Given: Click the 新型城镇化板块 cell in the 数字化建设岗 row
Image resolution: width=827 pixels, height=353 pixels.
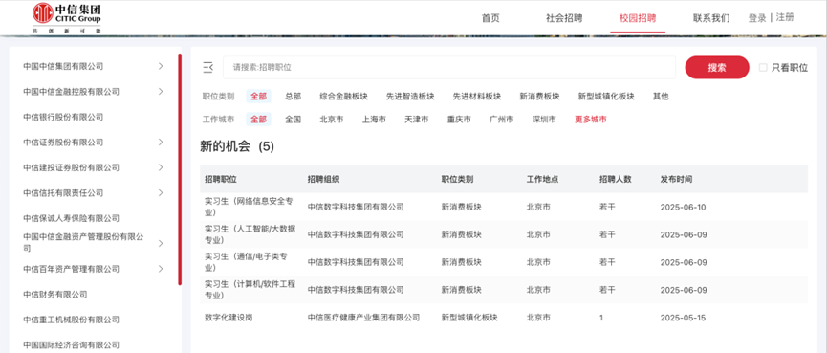Looking at the screenshot, I should coord(469,317).
